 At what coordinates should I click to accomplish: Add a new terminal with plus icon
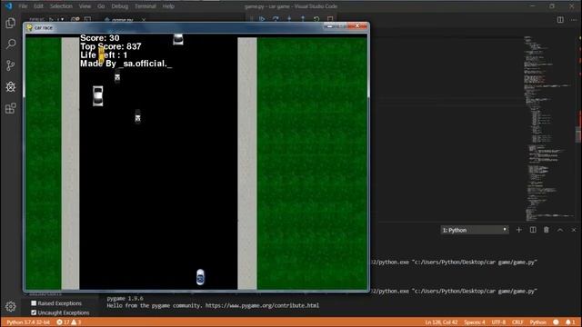tap(519, 230)
